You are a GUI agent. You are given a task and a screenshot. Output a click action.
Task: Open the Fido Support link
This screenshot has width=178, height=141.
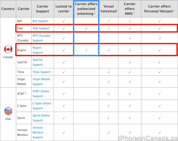click(41, 28)
